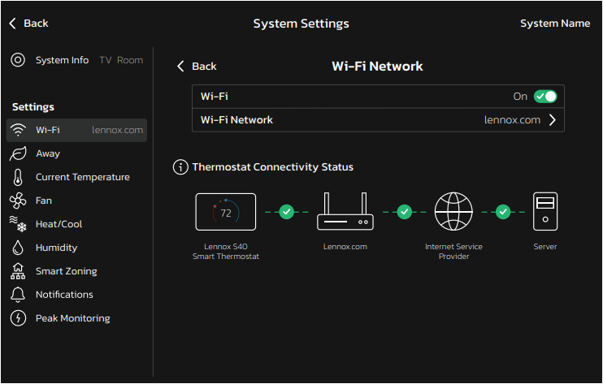Click the "Thermostat Connectivity Status" heading
Viewport: 603px width, 384px height.
(x=273, y=167)
